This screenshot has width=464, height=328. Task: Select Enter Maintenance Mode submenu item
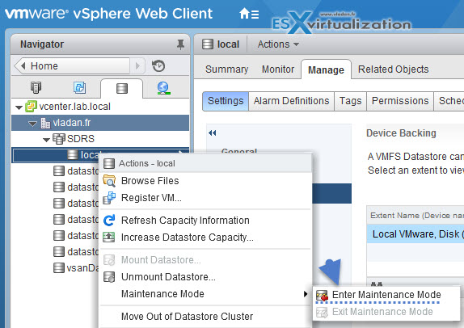[x=386, y=295]
